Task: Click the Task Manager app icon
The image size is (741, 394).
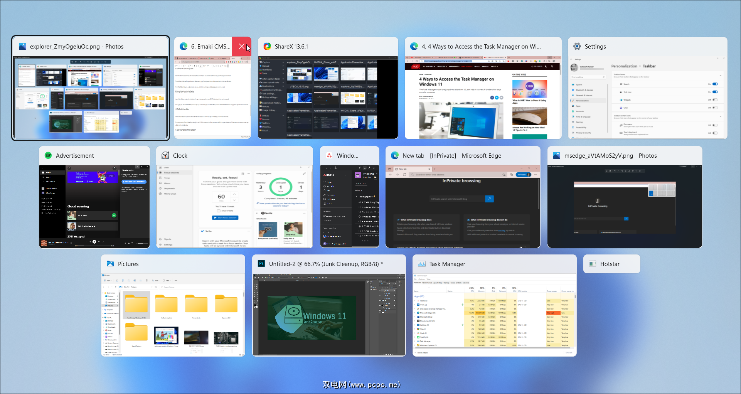Action: (422, 264)
